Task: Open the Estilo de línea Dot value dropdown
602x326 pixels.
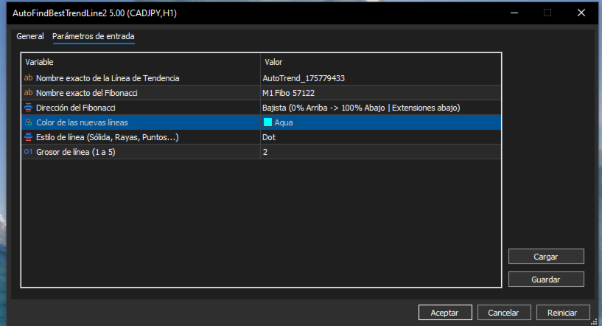Action: click(x=380, y=137)
